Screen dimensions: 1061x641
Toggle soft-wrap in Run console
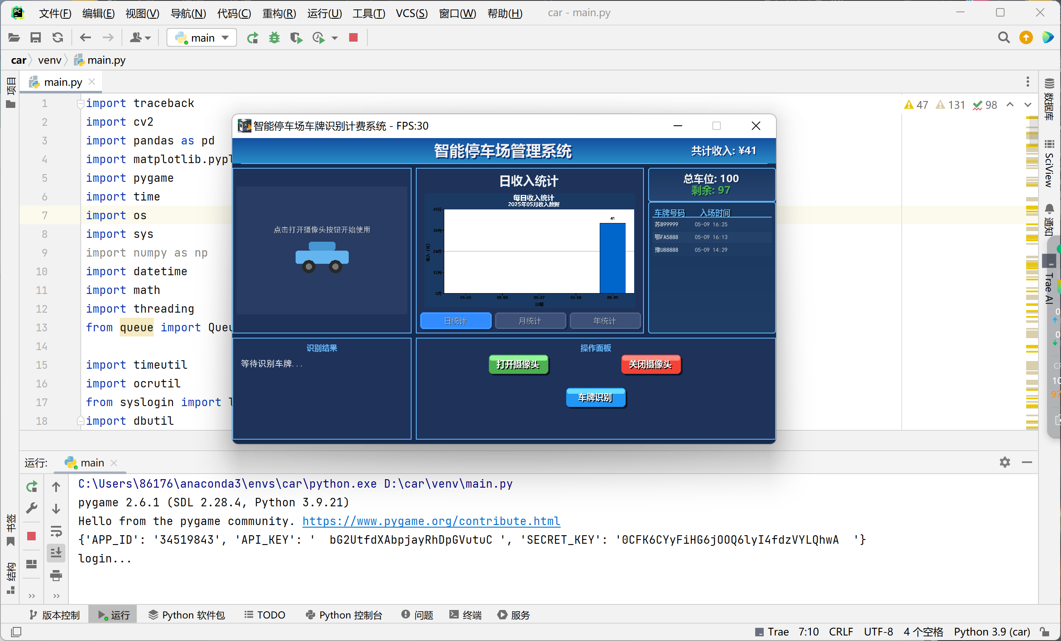[x=56, y=531]
